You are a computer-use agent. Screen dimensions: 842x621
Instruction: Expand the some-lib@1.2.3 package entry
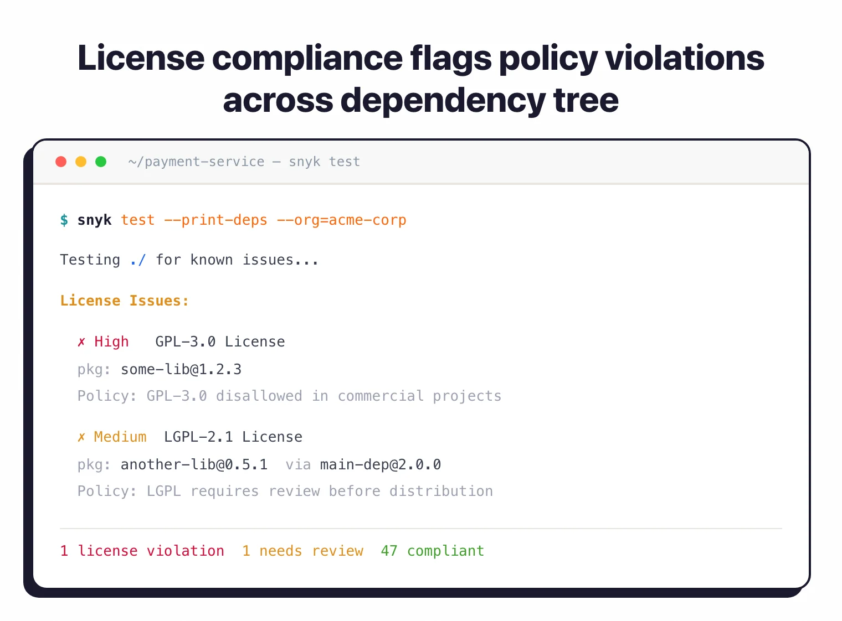point(181,369)
